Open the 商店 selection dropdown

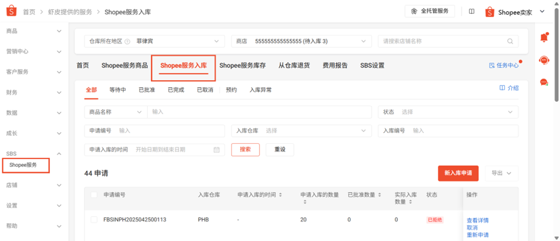[x=302, y=41]
